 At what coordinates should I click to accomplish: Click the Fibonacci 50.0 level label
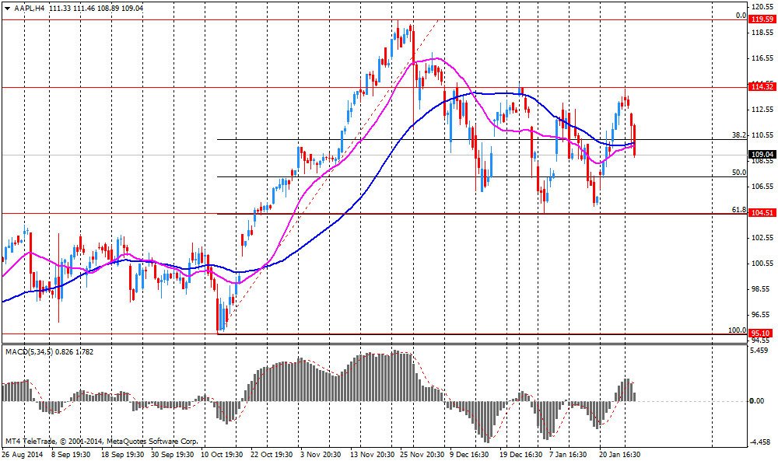pyautogui.click(x=739, y=173)
